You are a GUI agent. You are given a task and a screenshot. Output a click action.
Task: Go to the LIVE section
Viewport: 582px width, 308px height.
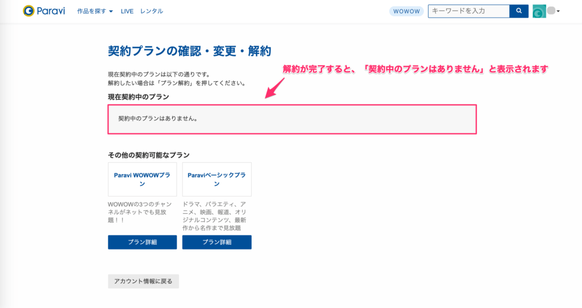(127, 11)
